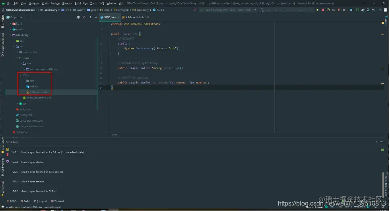The height and width of the screenshot is (211, 390).
Task: Close the CMakeLists.txt editor tab
Action: tap(148, 17)
